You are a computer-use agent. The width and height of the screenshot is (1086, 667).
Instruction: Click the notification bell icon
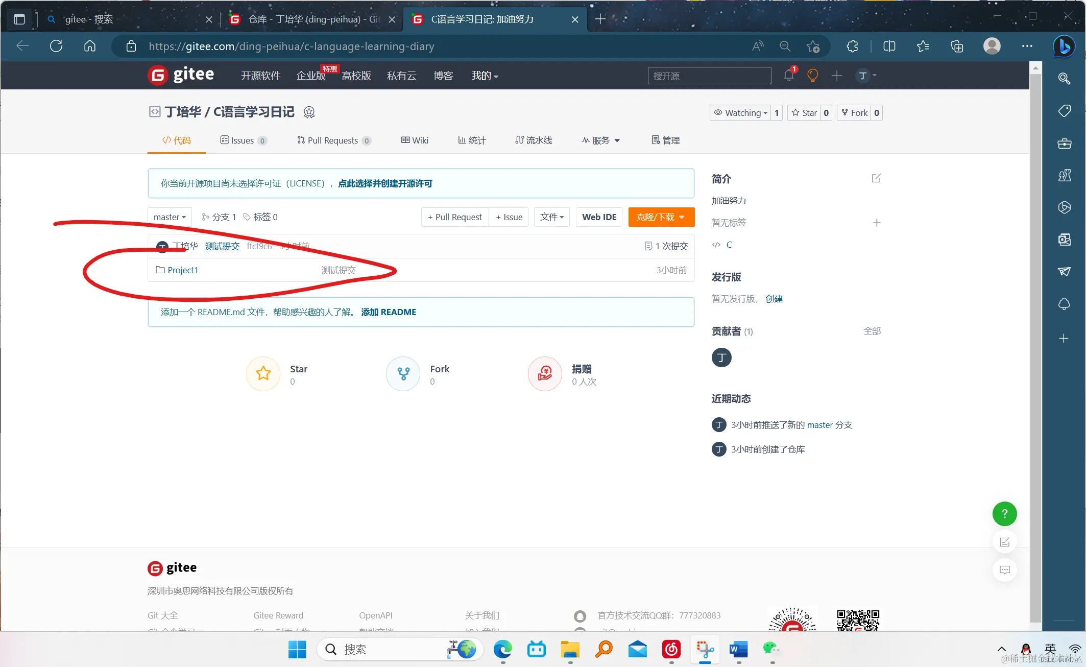[788, 76]
